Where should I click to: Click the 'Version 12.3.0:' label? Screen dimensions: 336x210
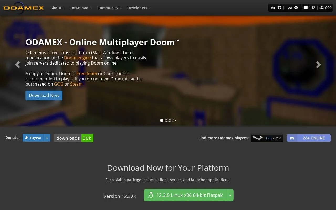click(120, 196)
